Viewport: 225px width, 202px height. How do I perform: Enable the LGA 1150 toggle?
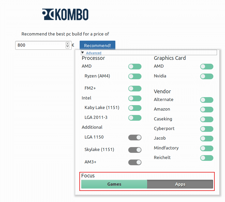pyautogui.click(x=135, y=138)
